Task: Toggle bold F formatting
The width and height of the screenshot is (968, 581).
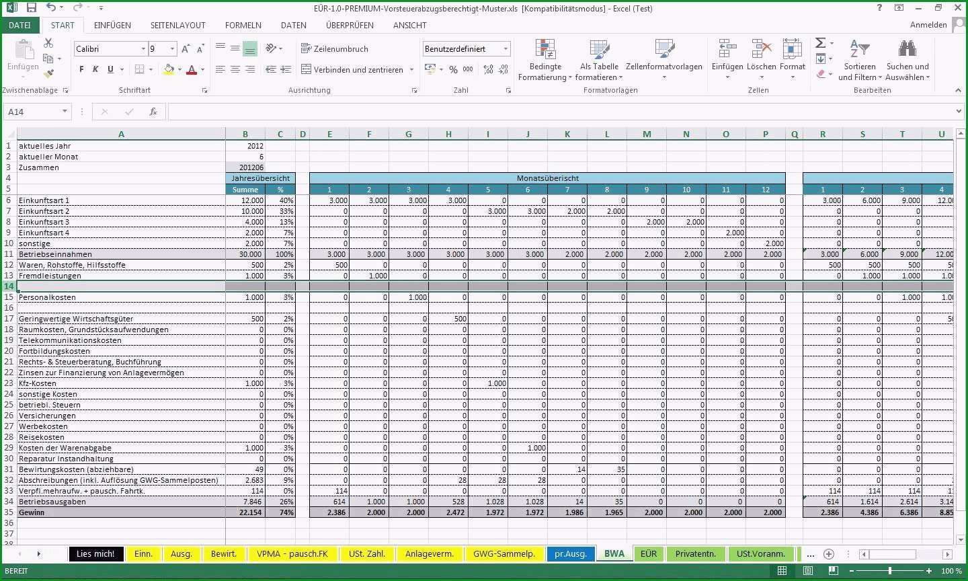Action: coord(81,69)
